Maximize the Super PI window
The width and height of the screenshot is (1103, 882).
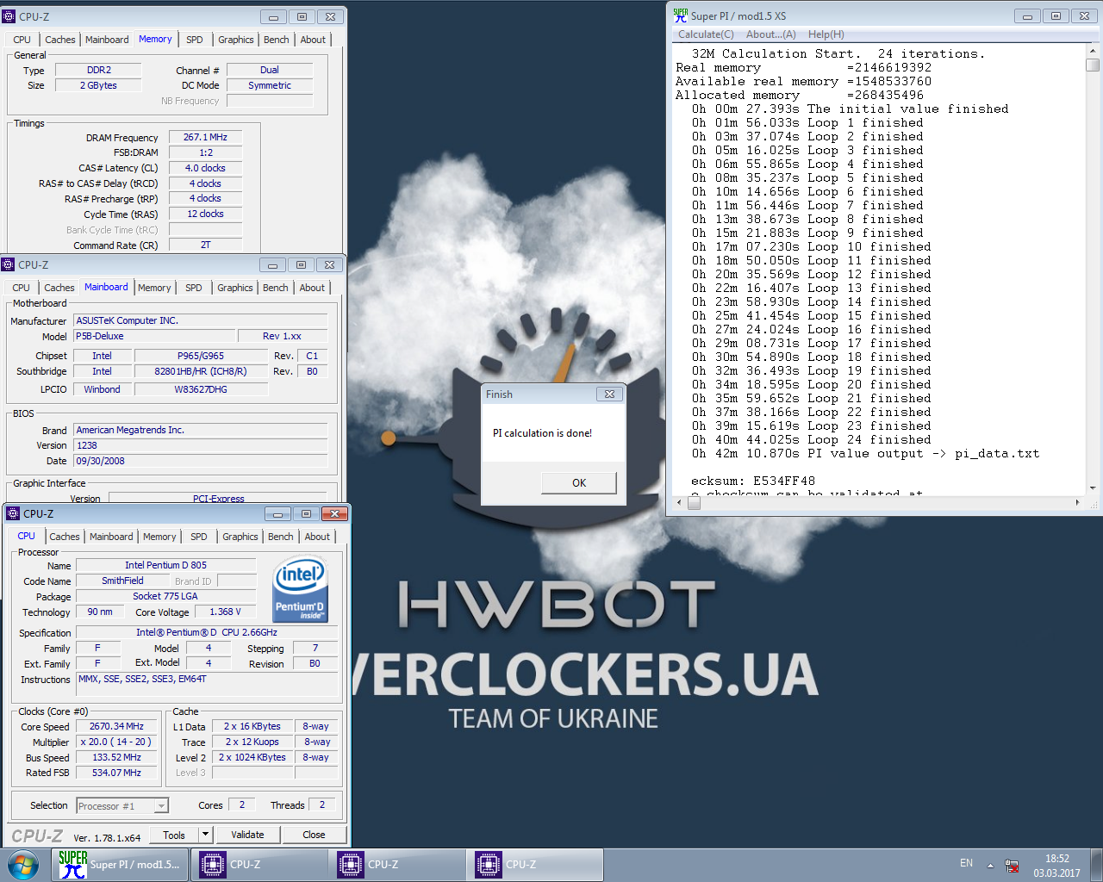click(x=1056, y=16)
